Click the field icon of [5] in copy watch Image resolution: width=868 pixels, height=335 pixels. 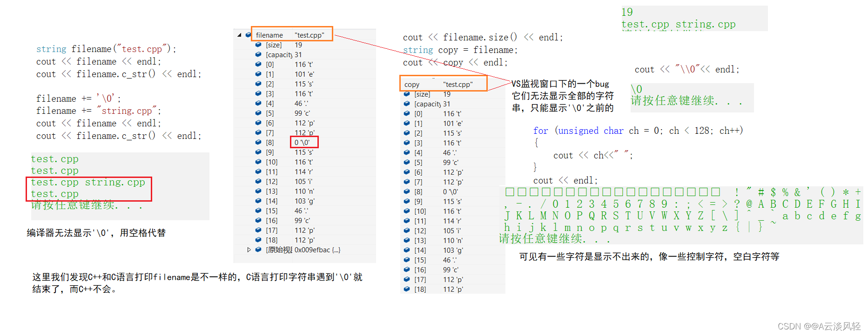(x=407, y=163)
